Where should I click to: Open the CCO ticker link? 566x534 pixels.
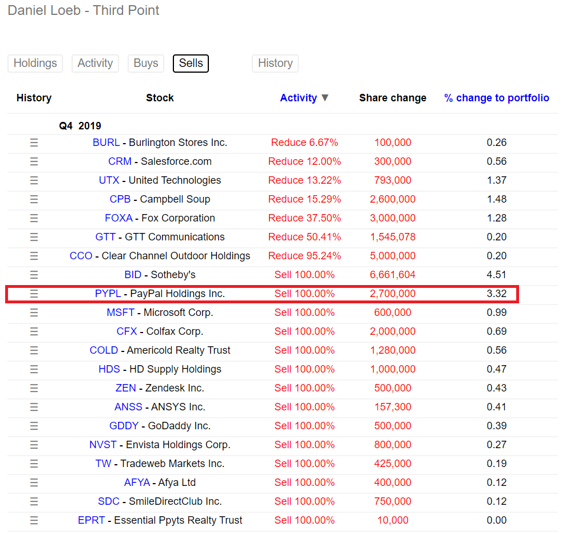[81, 256]
